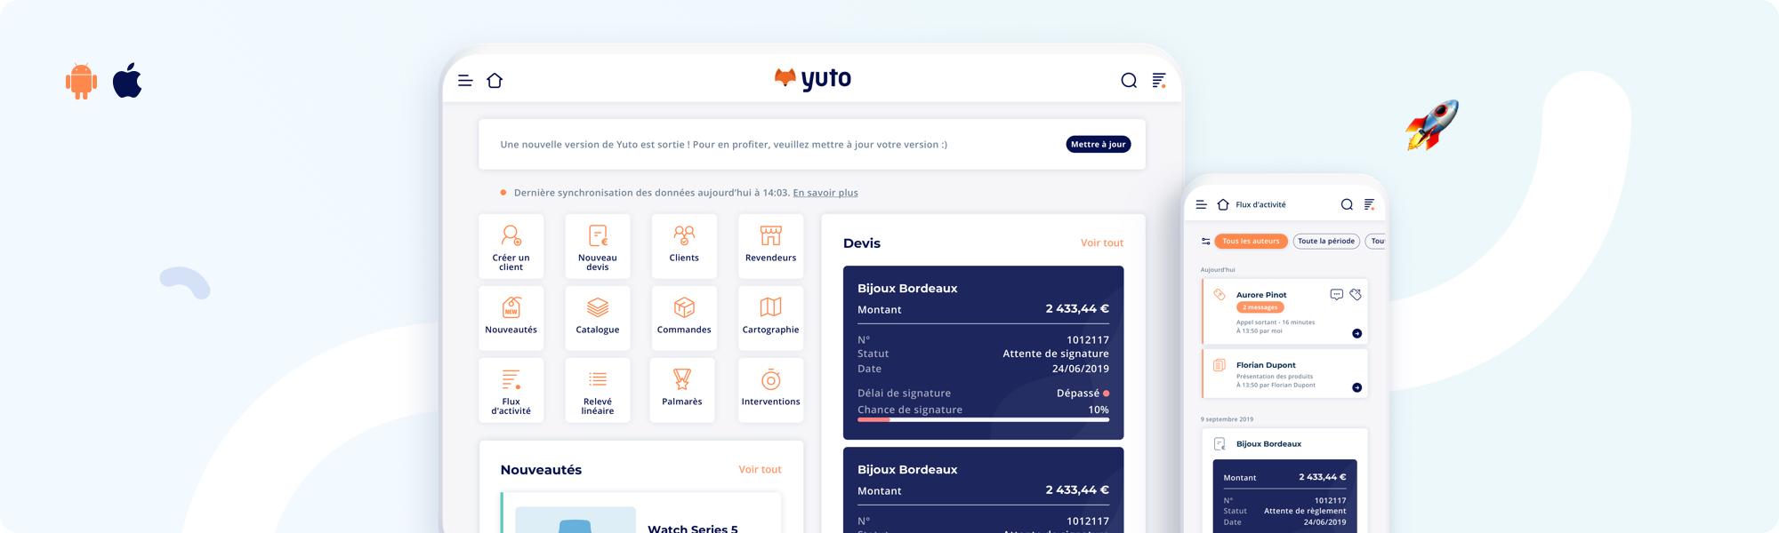
Task: Click the Mettre à jour button
Action: pos(1099,144)
